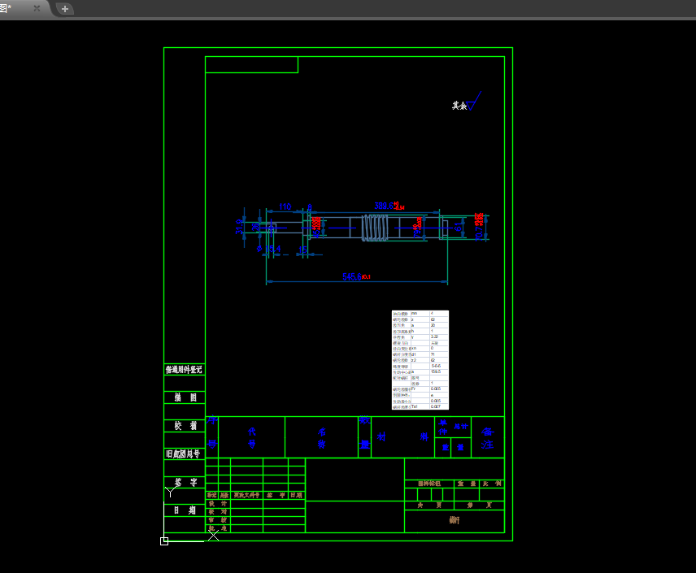Select the 设计 row label in title block
Image resolution: width=696 pixels, height=573 pixels.
(218, 504)
